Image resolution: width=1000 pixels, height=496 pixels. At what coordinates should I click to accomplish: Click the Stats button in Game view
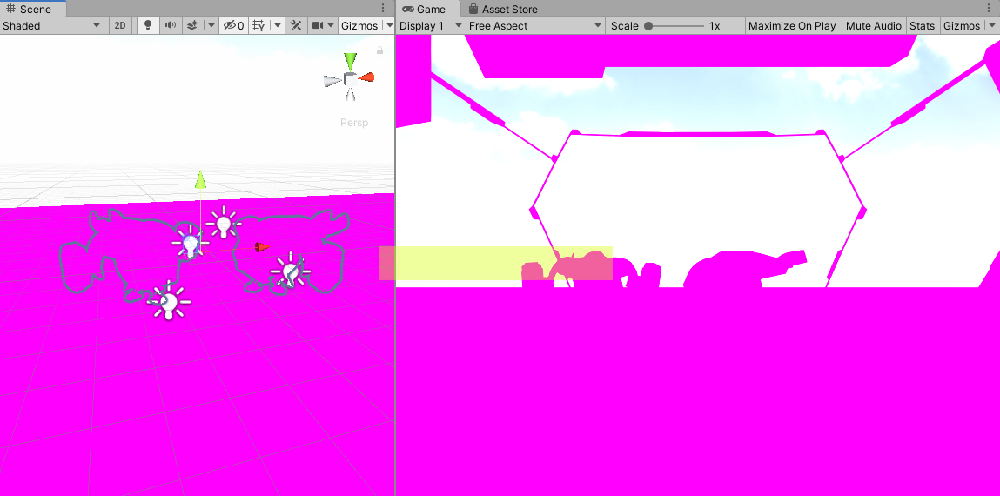(922, 25)
